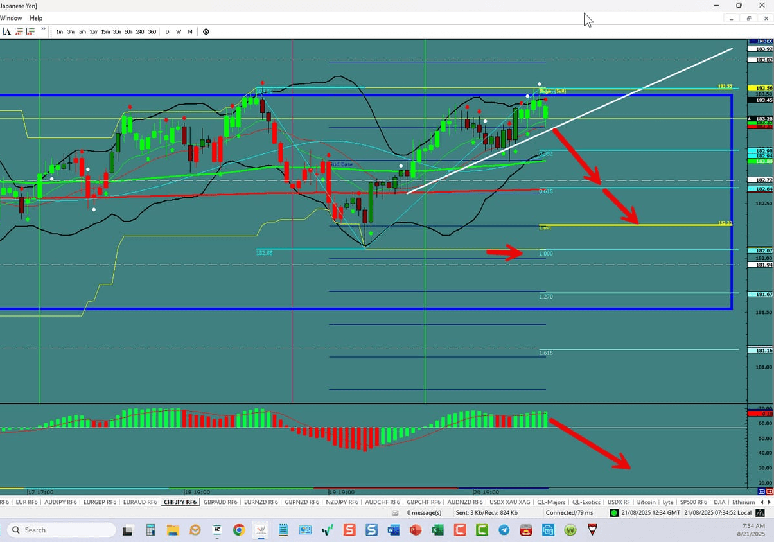Open the Help menu
Viewport: 774px width, 542px height.
click(35, 18)
